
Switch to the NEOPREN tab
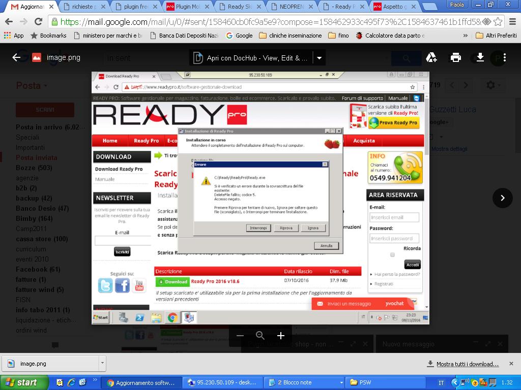click(292, 6)
